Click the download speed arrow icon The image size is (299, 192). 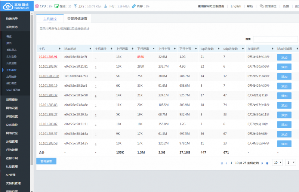coord(105,6)
